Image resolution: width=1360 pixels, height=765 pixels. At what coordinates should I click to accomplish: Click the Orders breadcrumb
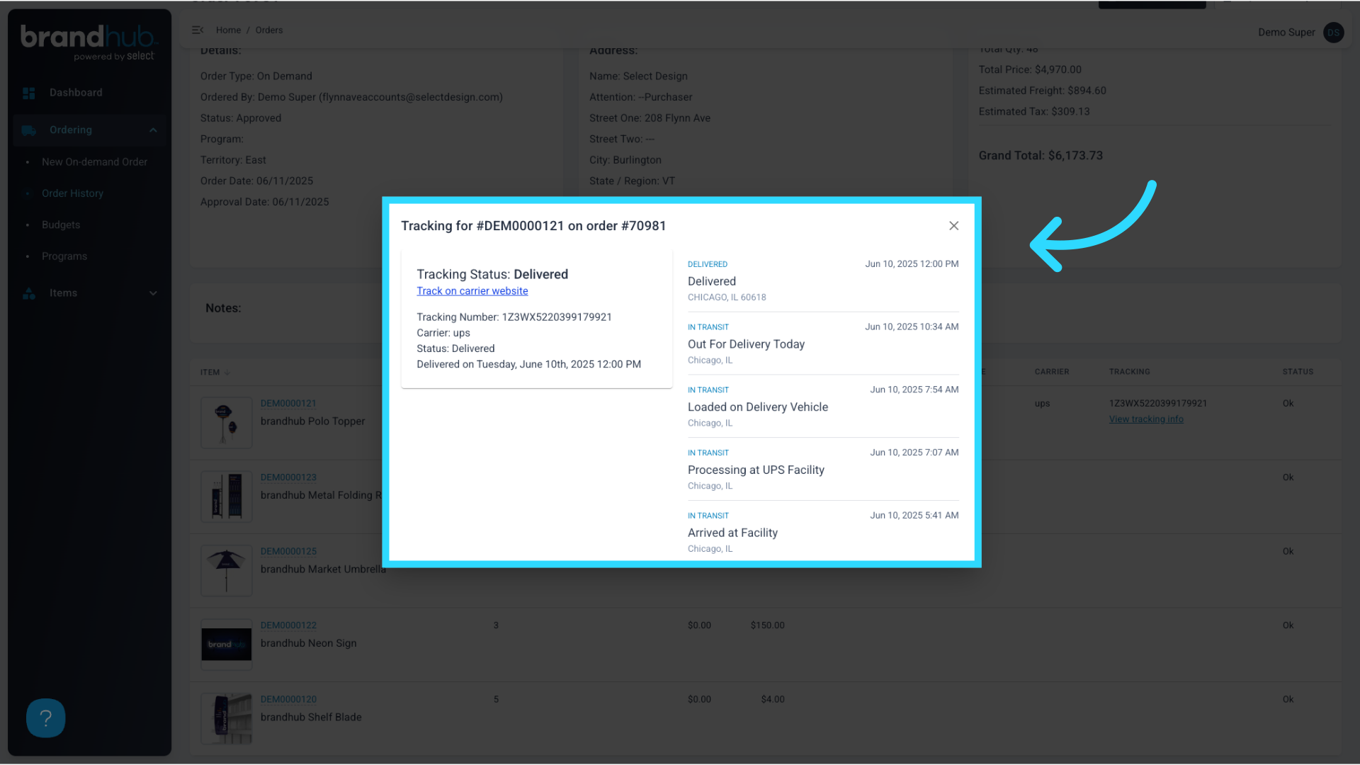[268, 30]
